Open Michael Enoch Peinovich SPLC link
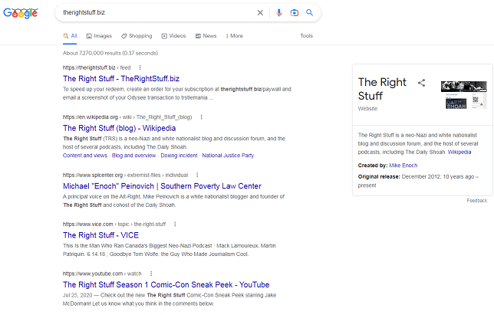Image resolution: width=494 pixels, height=315 pixels. [x=162, y=186]
